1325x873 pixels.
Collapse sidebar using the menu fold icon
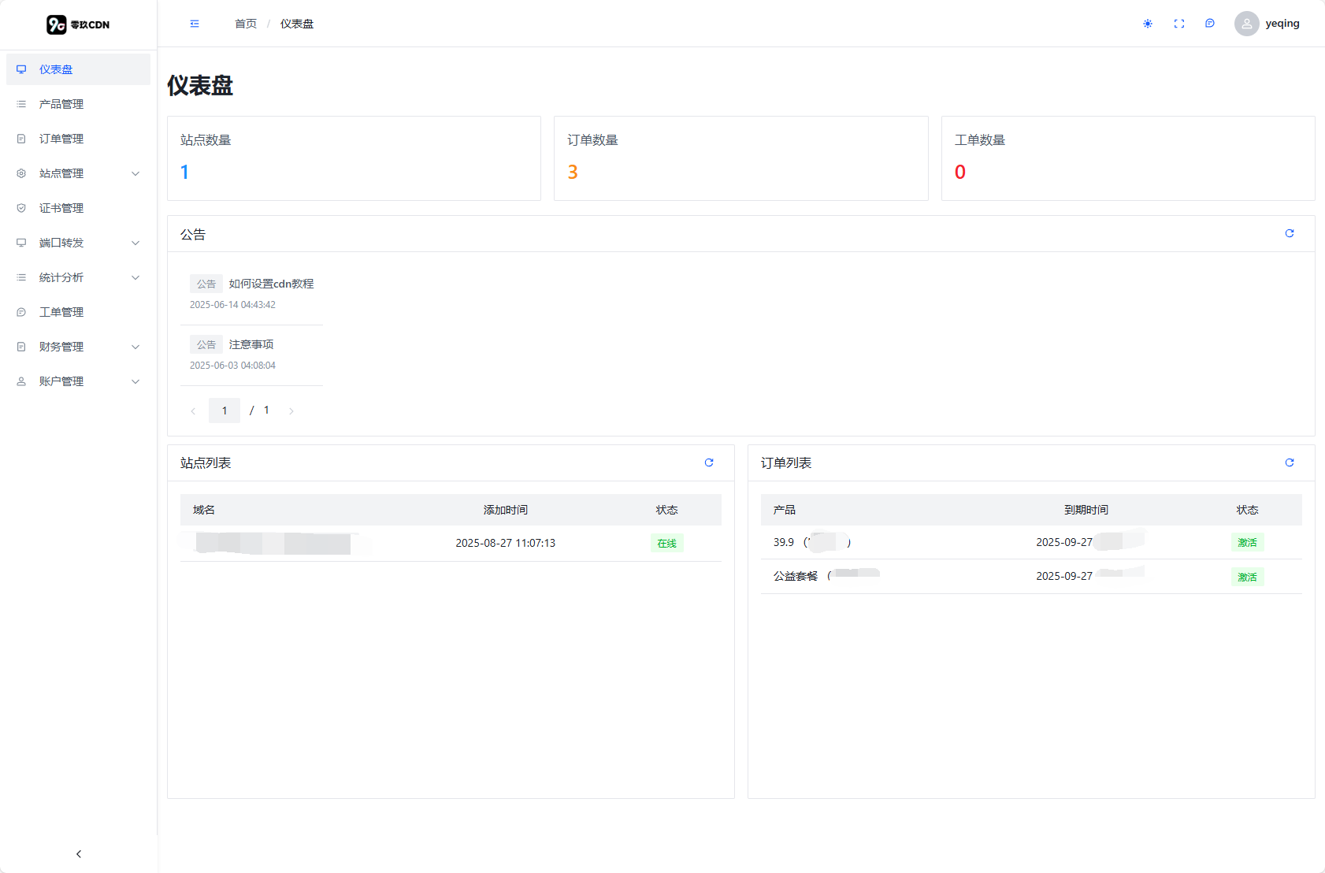(x=195, y=24)
